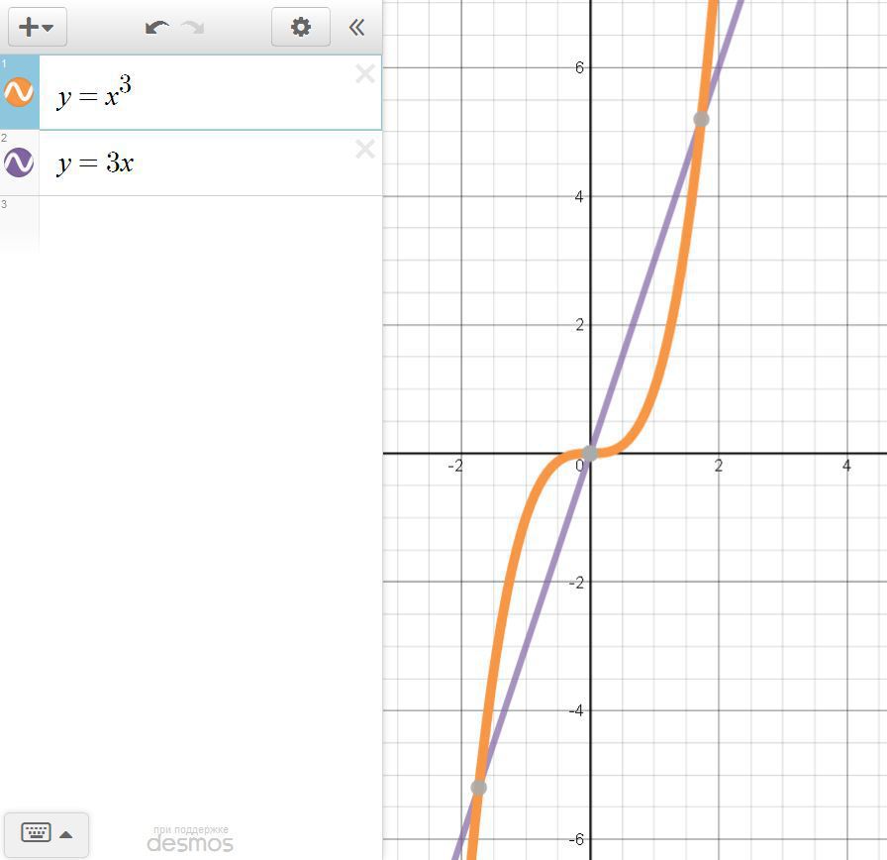Toggle visibility of the y=x³ curve
This screenshot has width=887, height=860.
(x=19, y=92)
